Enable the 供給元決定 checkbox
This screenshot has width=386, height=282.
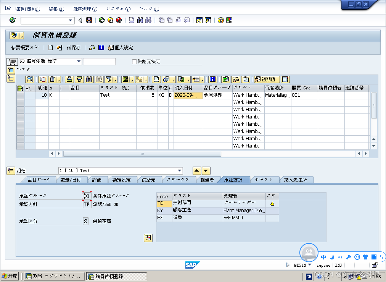[x=134, y=62]
